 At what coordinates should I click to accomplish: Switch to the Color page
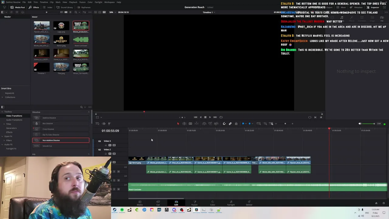point(213,203)
